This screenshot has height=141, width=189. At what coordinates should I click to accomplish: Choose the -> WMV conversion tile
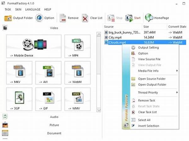(77, 99)
